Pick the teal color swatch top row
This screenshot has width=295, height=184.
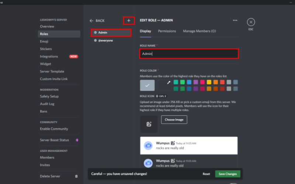(176, 82)
